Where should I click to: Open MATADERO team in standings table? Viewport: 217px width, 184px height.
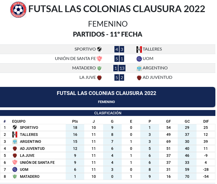30,176
